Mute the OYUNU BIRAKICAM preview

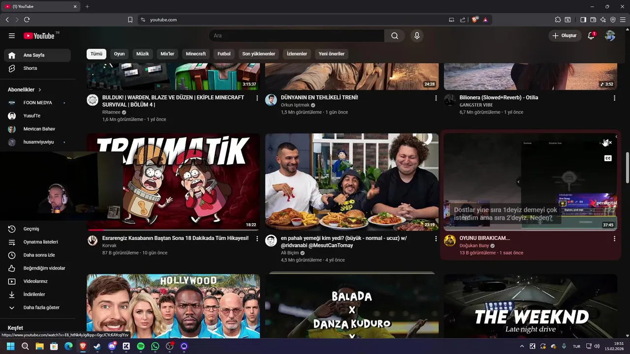tap(608, 143)
